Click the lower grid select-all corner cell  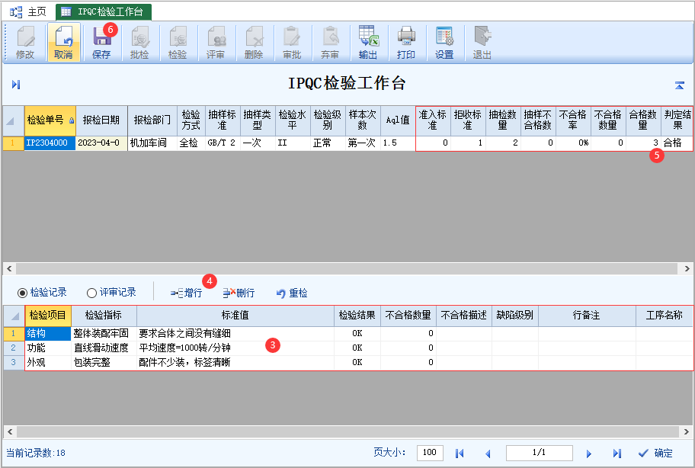click(14, 316)
